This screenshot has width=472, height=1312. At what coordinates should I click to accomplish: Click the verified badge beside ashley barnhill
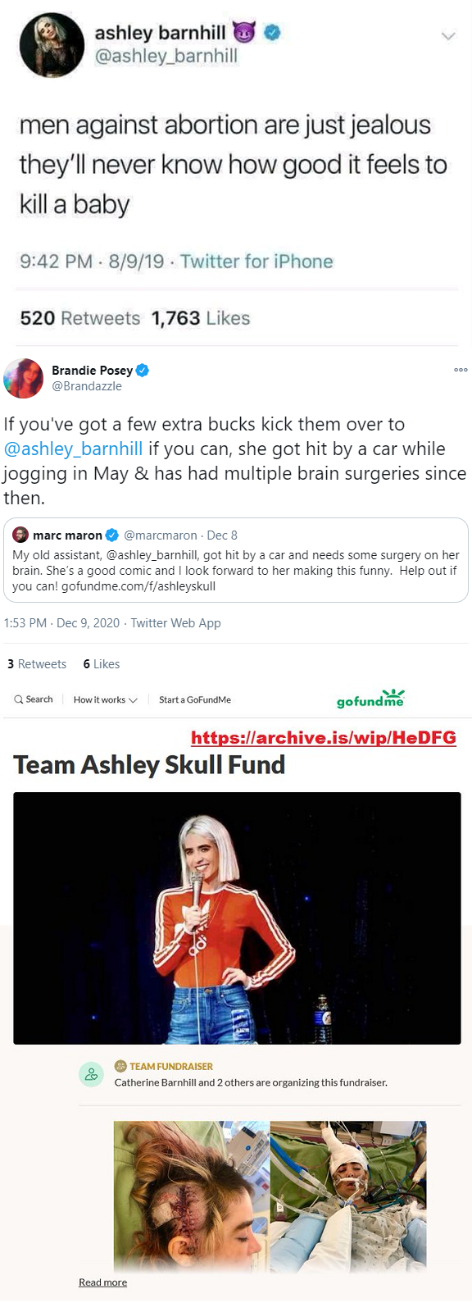273,33
